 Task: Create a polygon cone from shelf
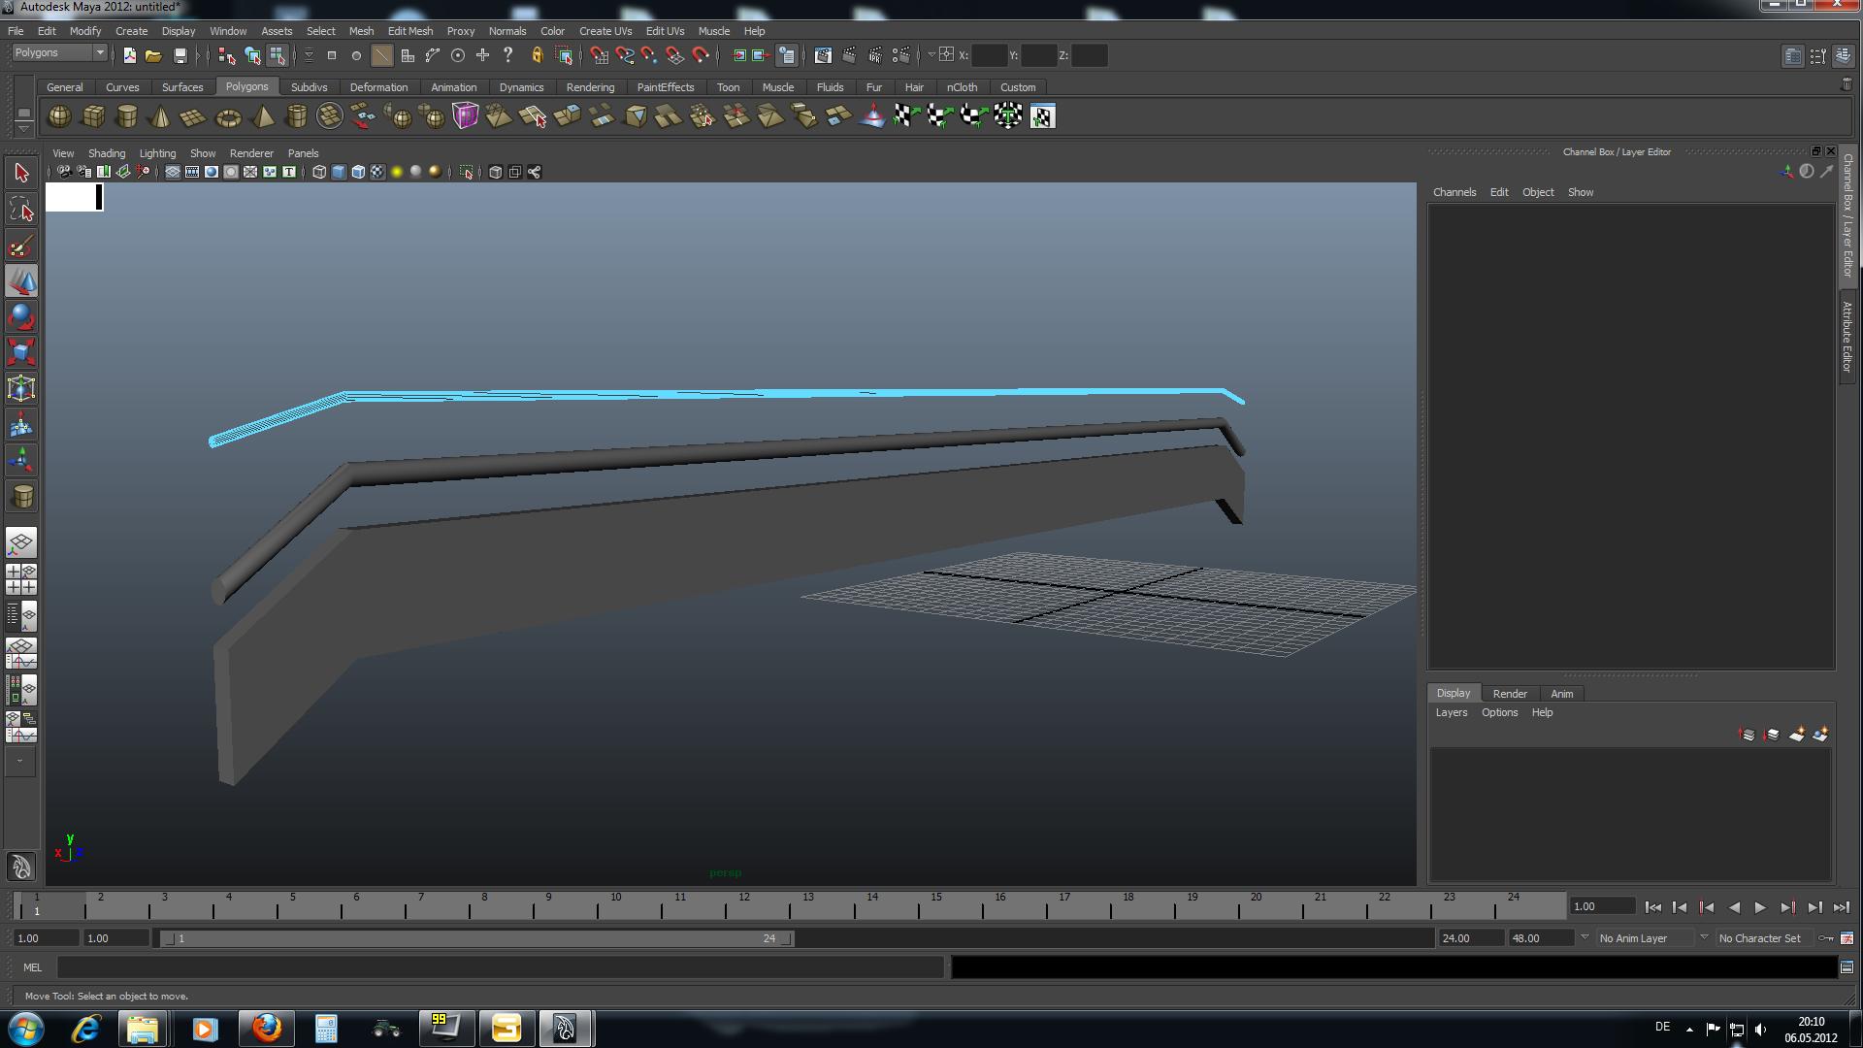point(161,116)
